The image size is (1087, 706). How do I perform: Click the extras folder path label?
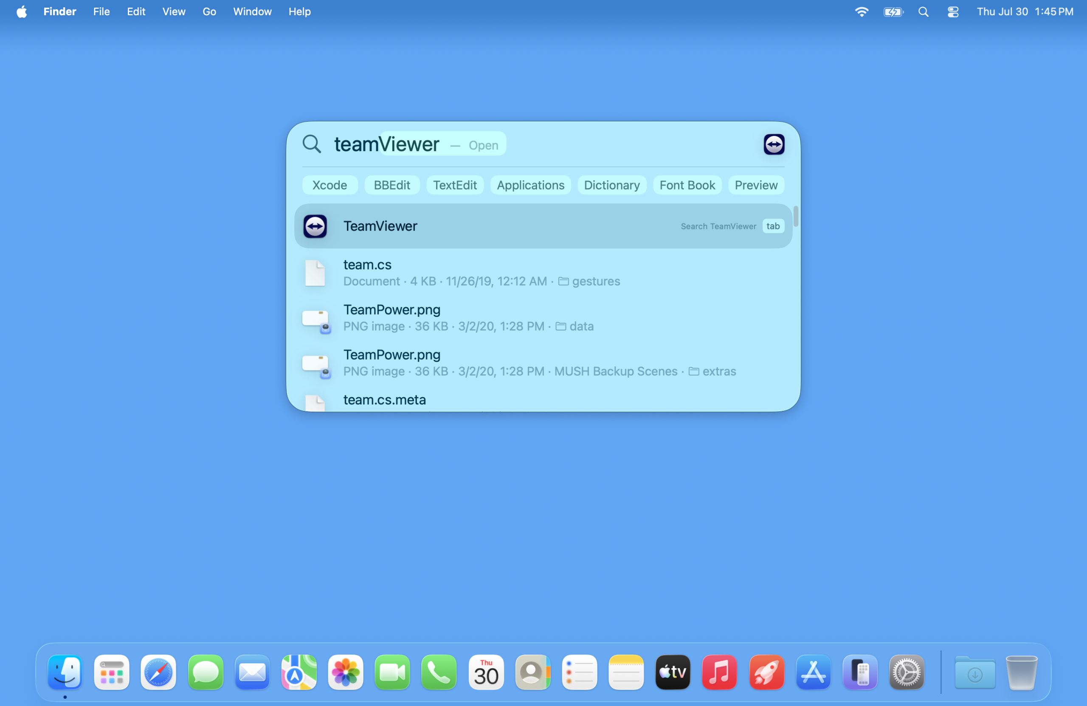click(x=712, y=372)
